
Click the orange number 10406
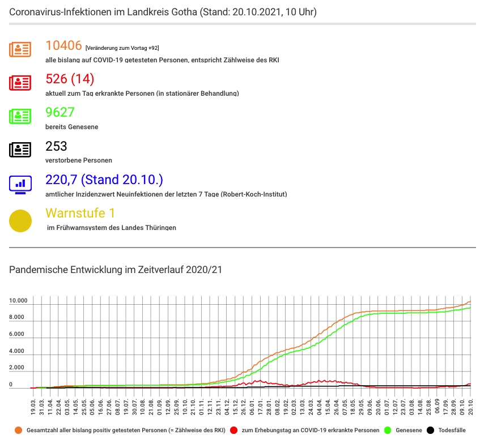click(x=63, y=45)
